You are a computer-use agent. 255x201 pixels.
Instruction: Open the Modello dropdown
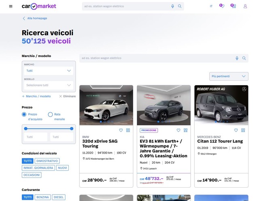(49, 85)
